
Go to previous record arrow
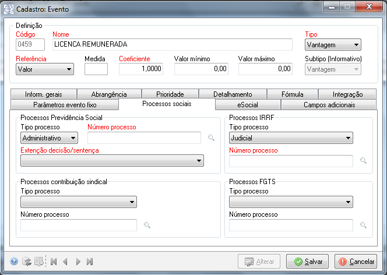pos(65,262)
